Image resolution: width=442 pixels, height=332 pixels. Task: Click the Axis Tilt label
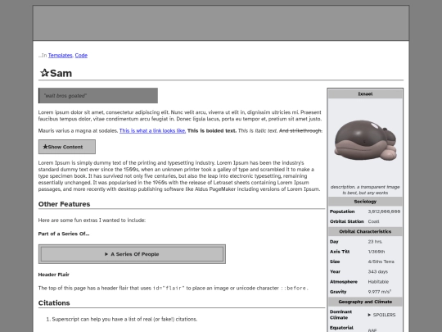pos(340,252)
